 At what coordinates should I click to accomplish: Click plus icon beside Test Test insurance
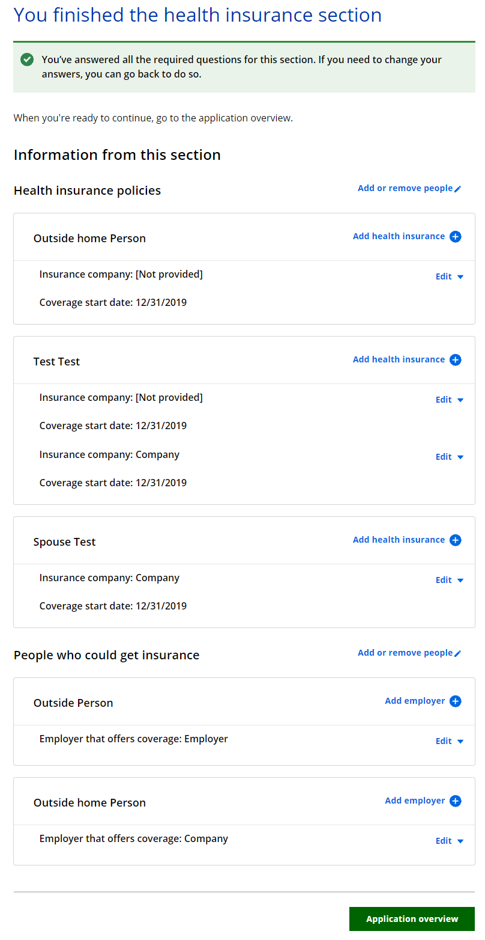[x=456, y=360]
